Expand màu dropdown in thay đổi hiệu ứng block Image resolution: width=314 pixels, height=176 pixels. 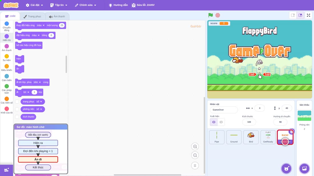click(x=41, y=25)
